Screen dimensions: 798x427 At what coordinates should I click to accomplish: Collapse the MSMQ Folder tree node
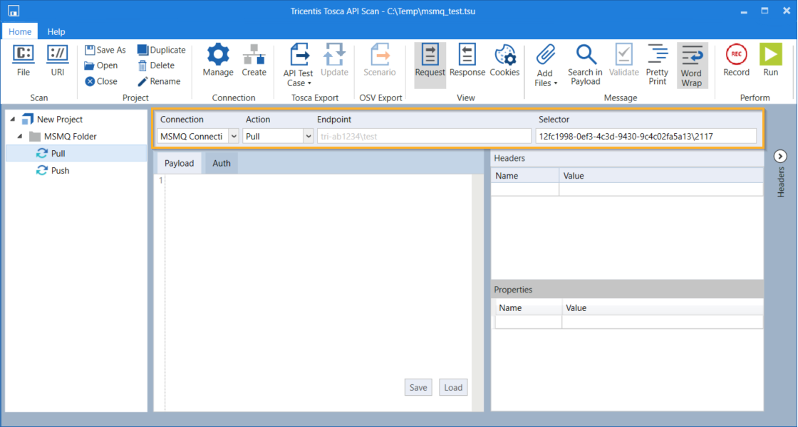(x=20, y=137)
